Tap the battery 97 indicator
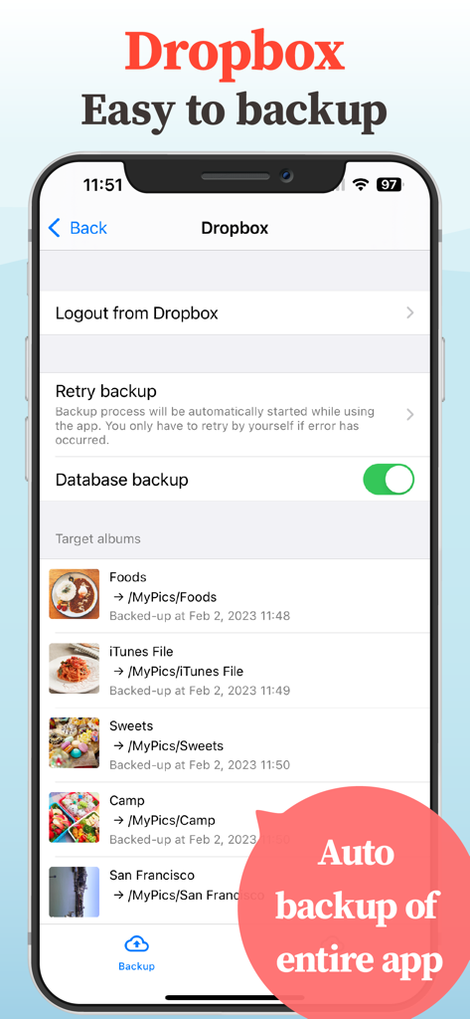The width and height of the screenshot is (470, 1019). tap(390, 185)
